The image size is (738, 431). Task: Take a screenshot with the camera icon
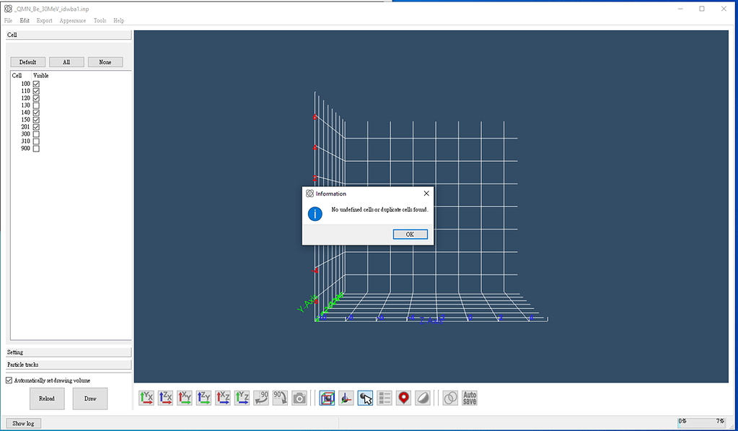tap(299, 398)
